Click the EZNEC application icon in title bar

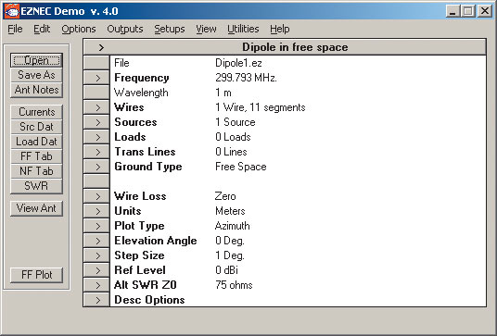pos(12,11)
